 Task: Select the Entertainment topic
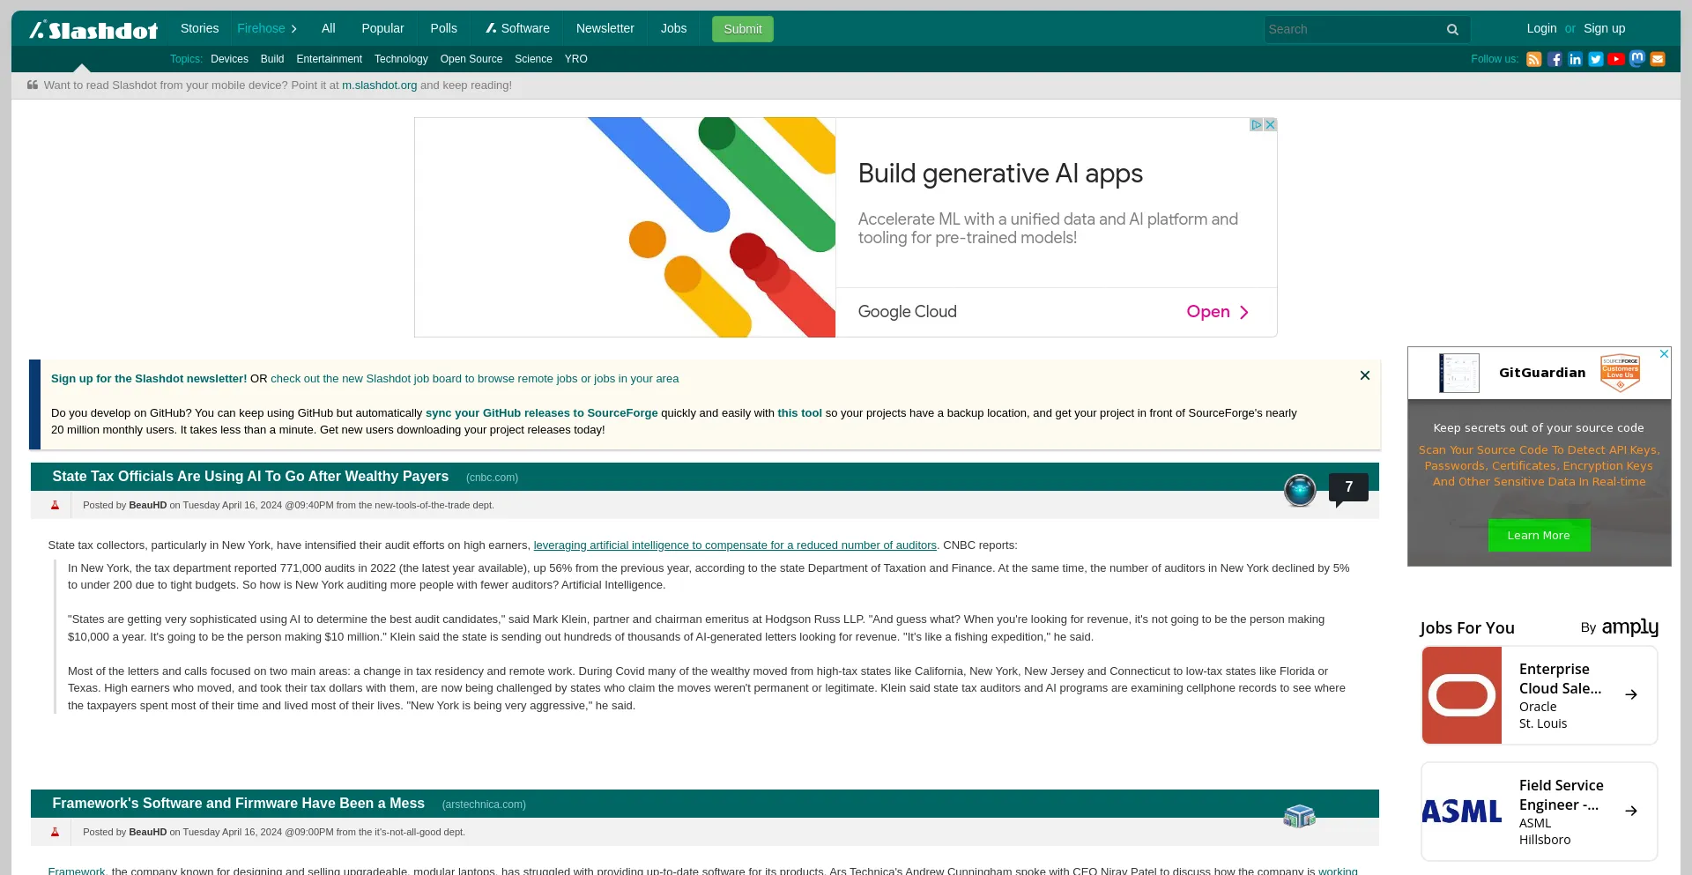click(x=329, y=59)
